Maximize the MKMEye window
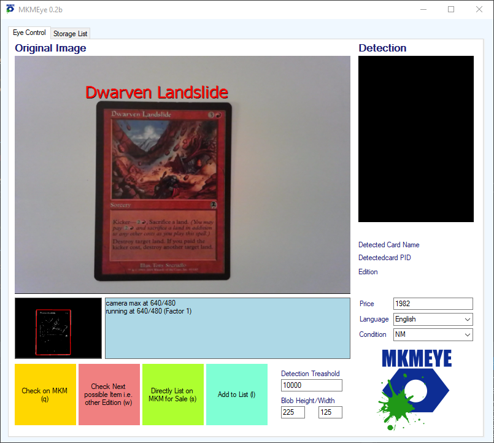 coord(451,9)
